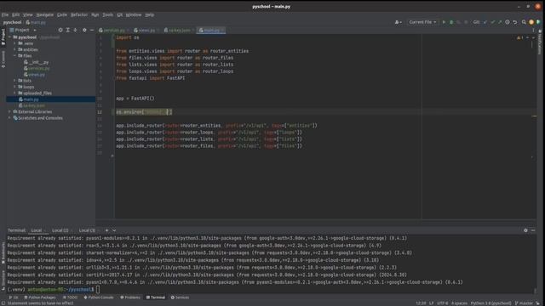Open terminal tabs dropdown chevron
This screenshot has height=306, width=545.
(114, 230)
